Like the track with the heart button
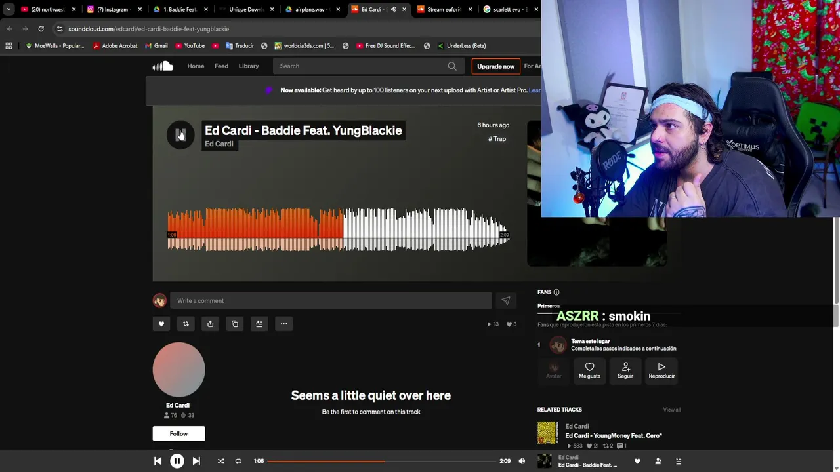Viewport: 840px width, 472px height. (161, 324)
